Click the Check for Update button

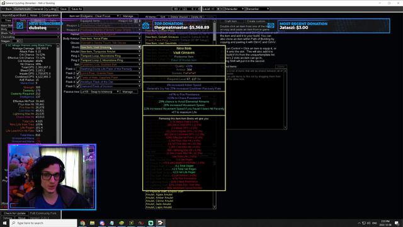point(14,213)
